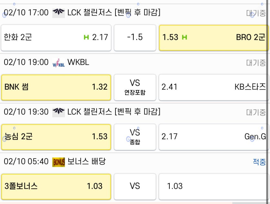
Task: Click the 적중 status link
Action: tap(259, 162)
